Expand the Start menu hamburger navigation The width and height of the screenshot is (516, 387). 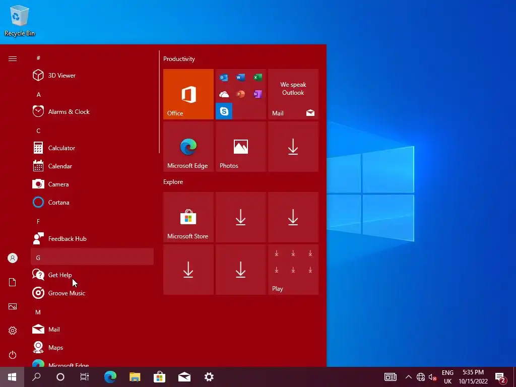(13, 59)
